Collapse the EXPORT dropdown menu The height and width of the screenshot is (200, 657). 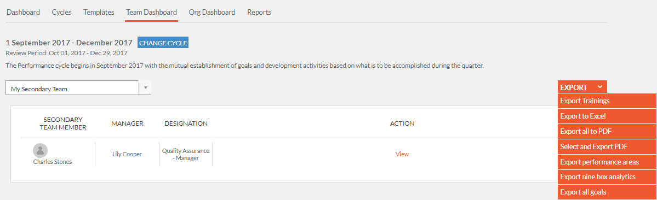click(582, 87)
